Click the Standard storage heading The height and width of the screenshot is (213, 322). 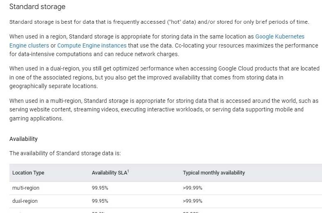click(37, 7)
